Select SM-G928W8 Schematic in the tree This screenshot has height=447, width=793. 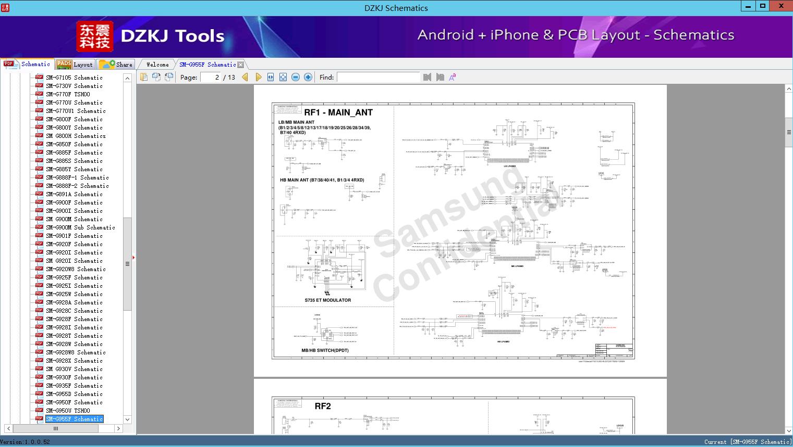click(76, 352)
